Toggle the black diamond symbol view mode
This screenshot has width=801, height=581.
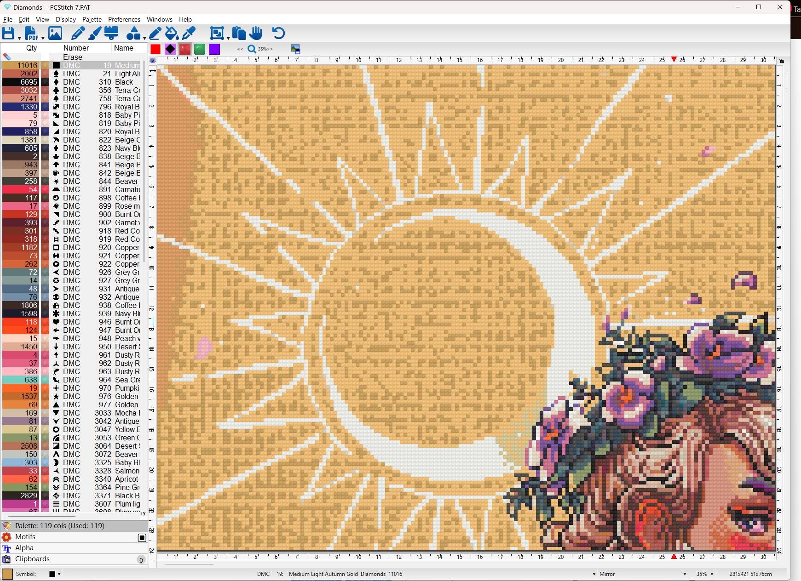pyautogui.click(x=170, y=49)
